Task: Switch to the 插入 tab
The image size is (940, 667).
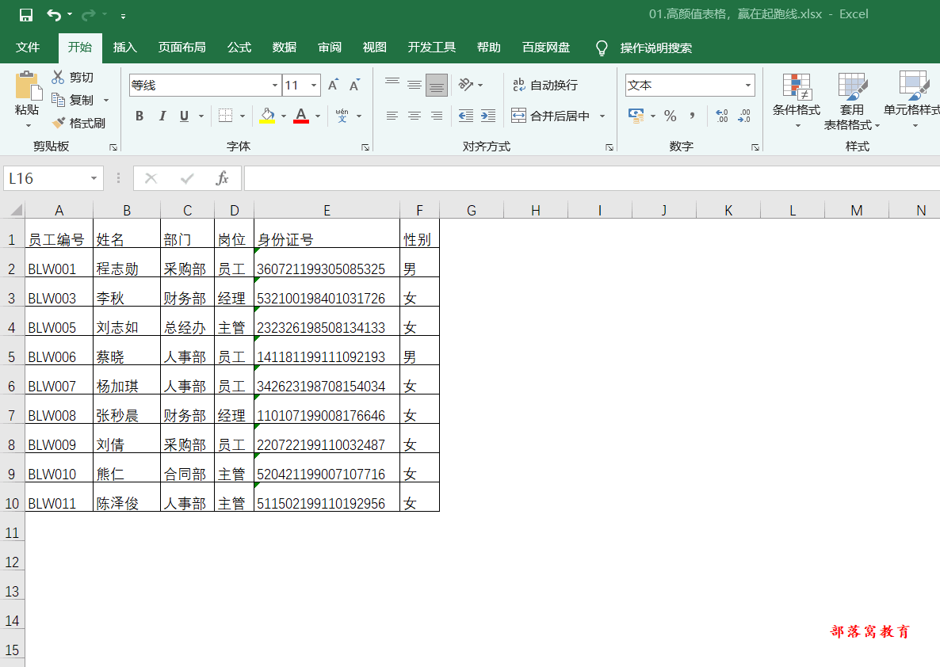Action: (124, 48)
